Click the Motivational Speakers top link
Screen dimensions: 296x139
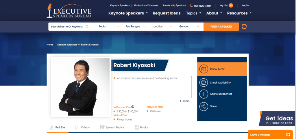pos(146,5)
